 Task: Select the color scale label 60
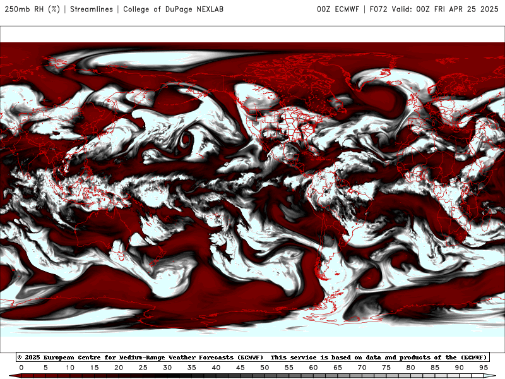(x=313, y=368)
